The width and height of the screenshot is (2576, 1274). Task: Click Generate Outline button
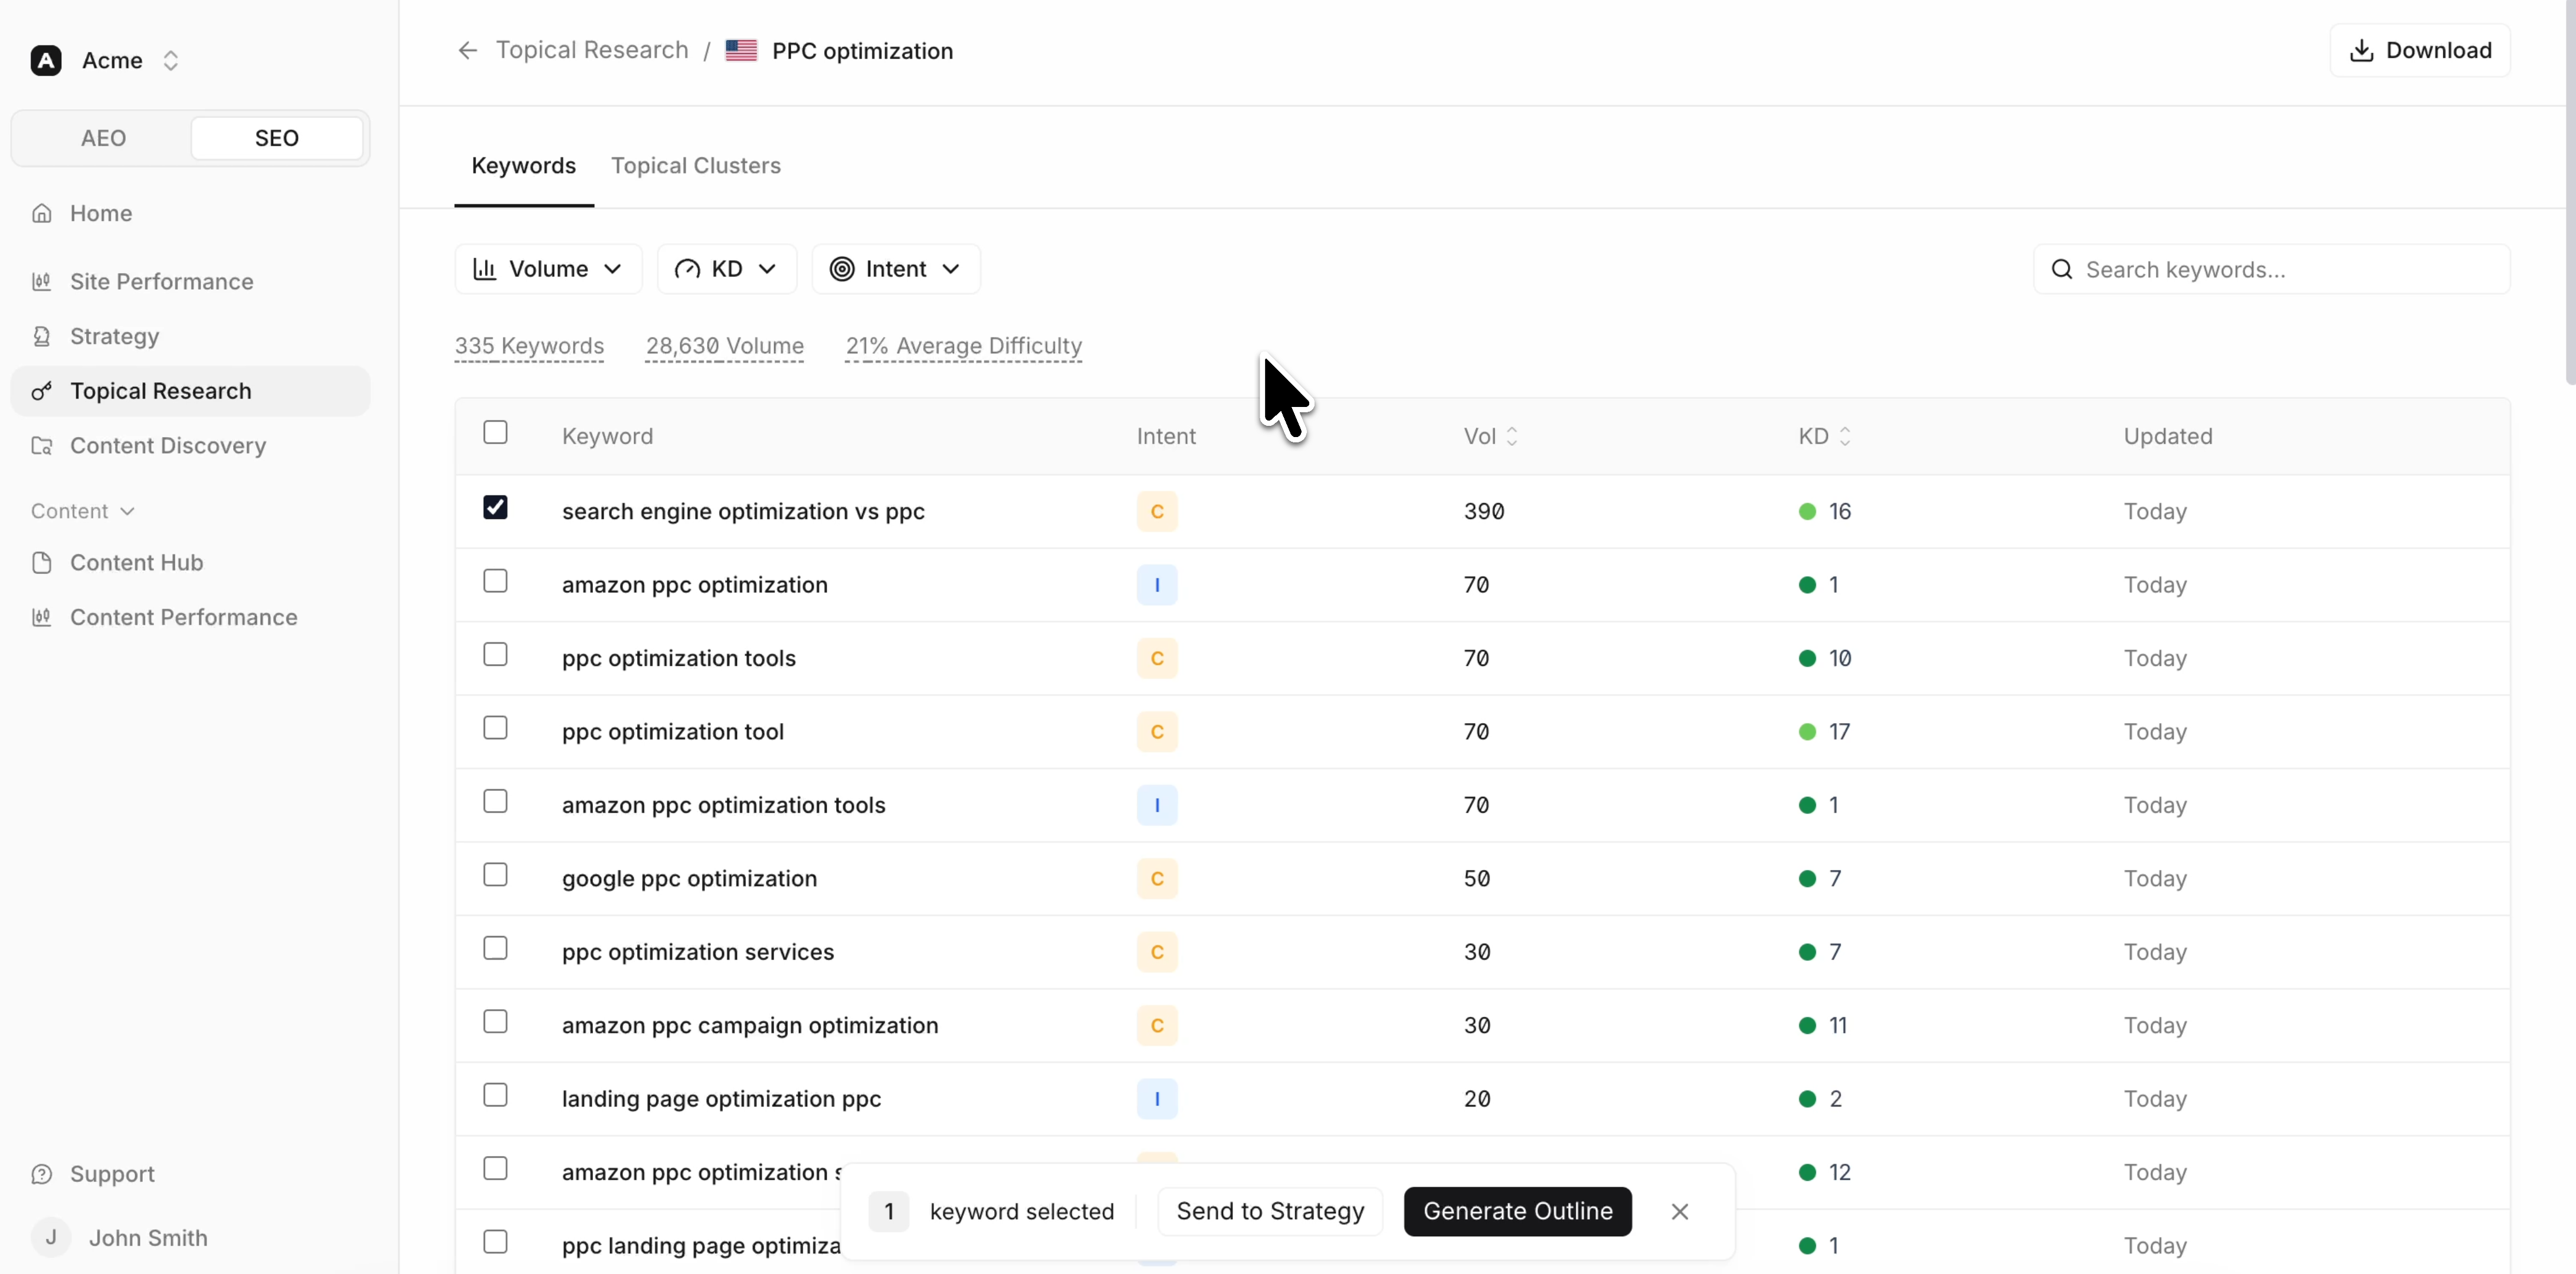tap(1518, 1211)
